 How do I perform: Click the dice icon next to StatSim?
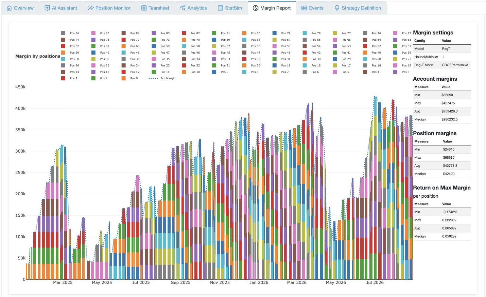point(221,8)
